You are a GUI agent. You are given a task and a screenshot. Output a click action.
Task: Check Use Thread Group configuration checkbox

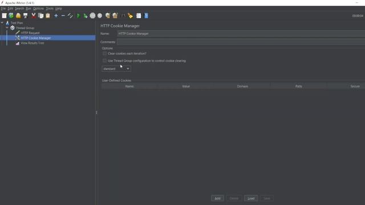[x=104, y=61]
